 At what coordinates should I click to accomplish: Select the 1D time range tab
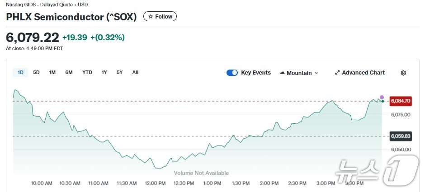point(20,72)
